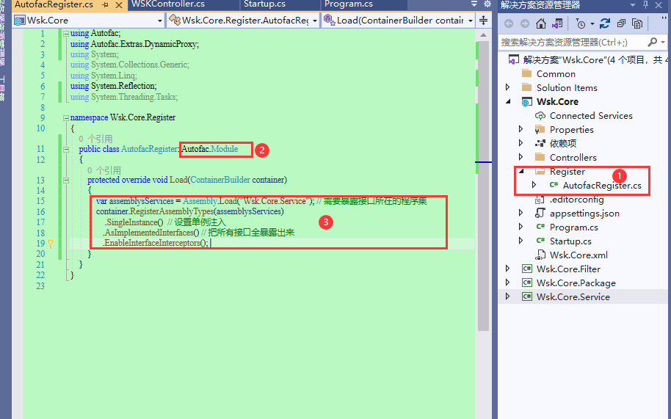671x419 pixels.
Task: Select the Controllers folder
Action: (573, 157)
